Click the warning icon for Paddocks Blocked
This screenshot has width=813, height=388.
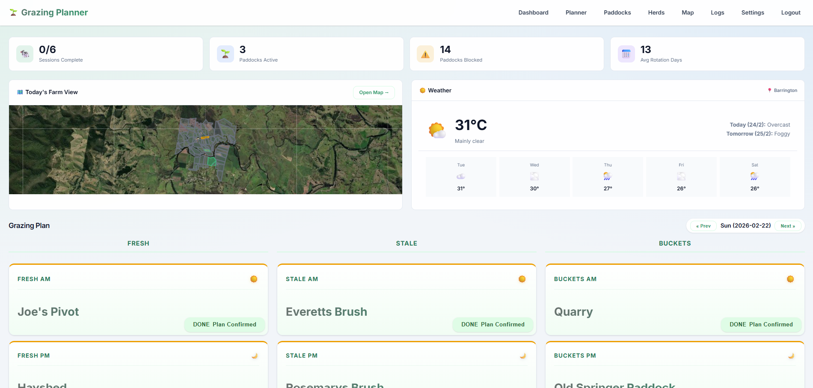click(x=425, y=53)
